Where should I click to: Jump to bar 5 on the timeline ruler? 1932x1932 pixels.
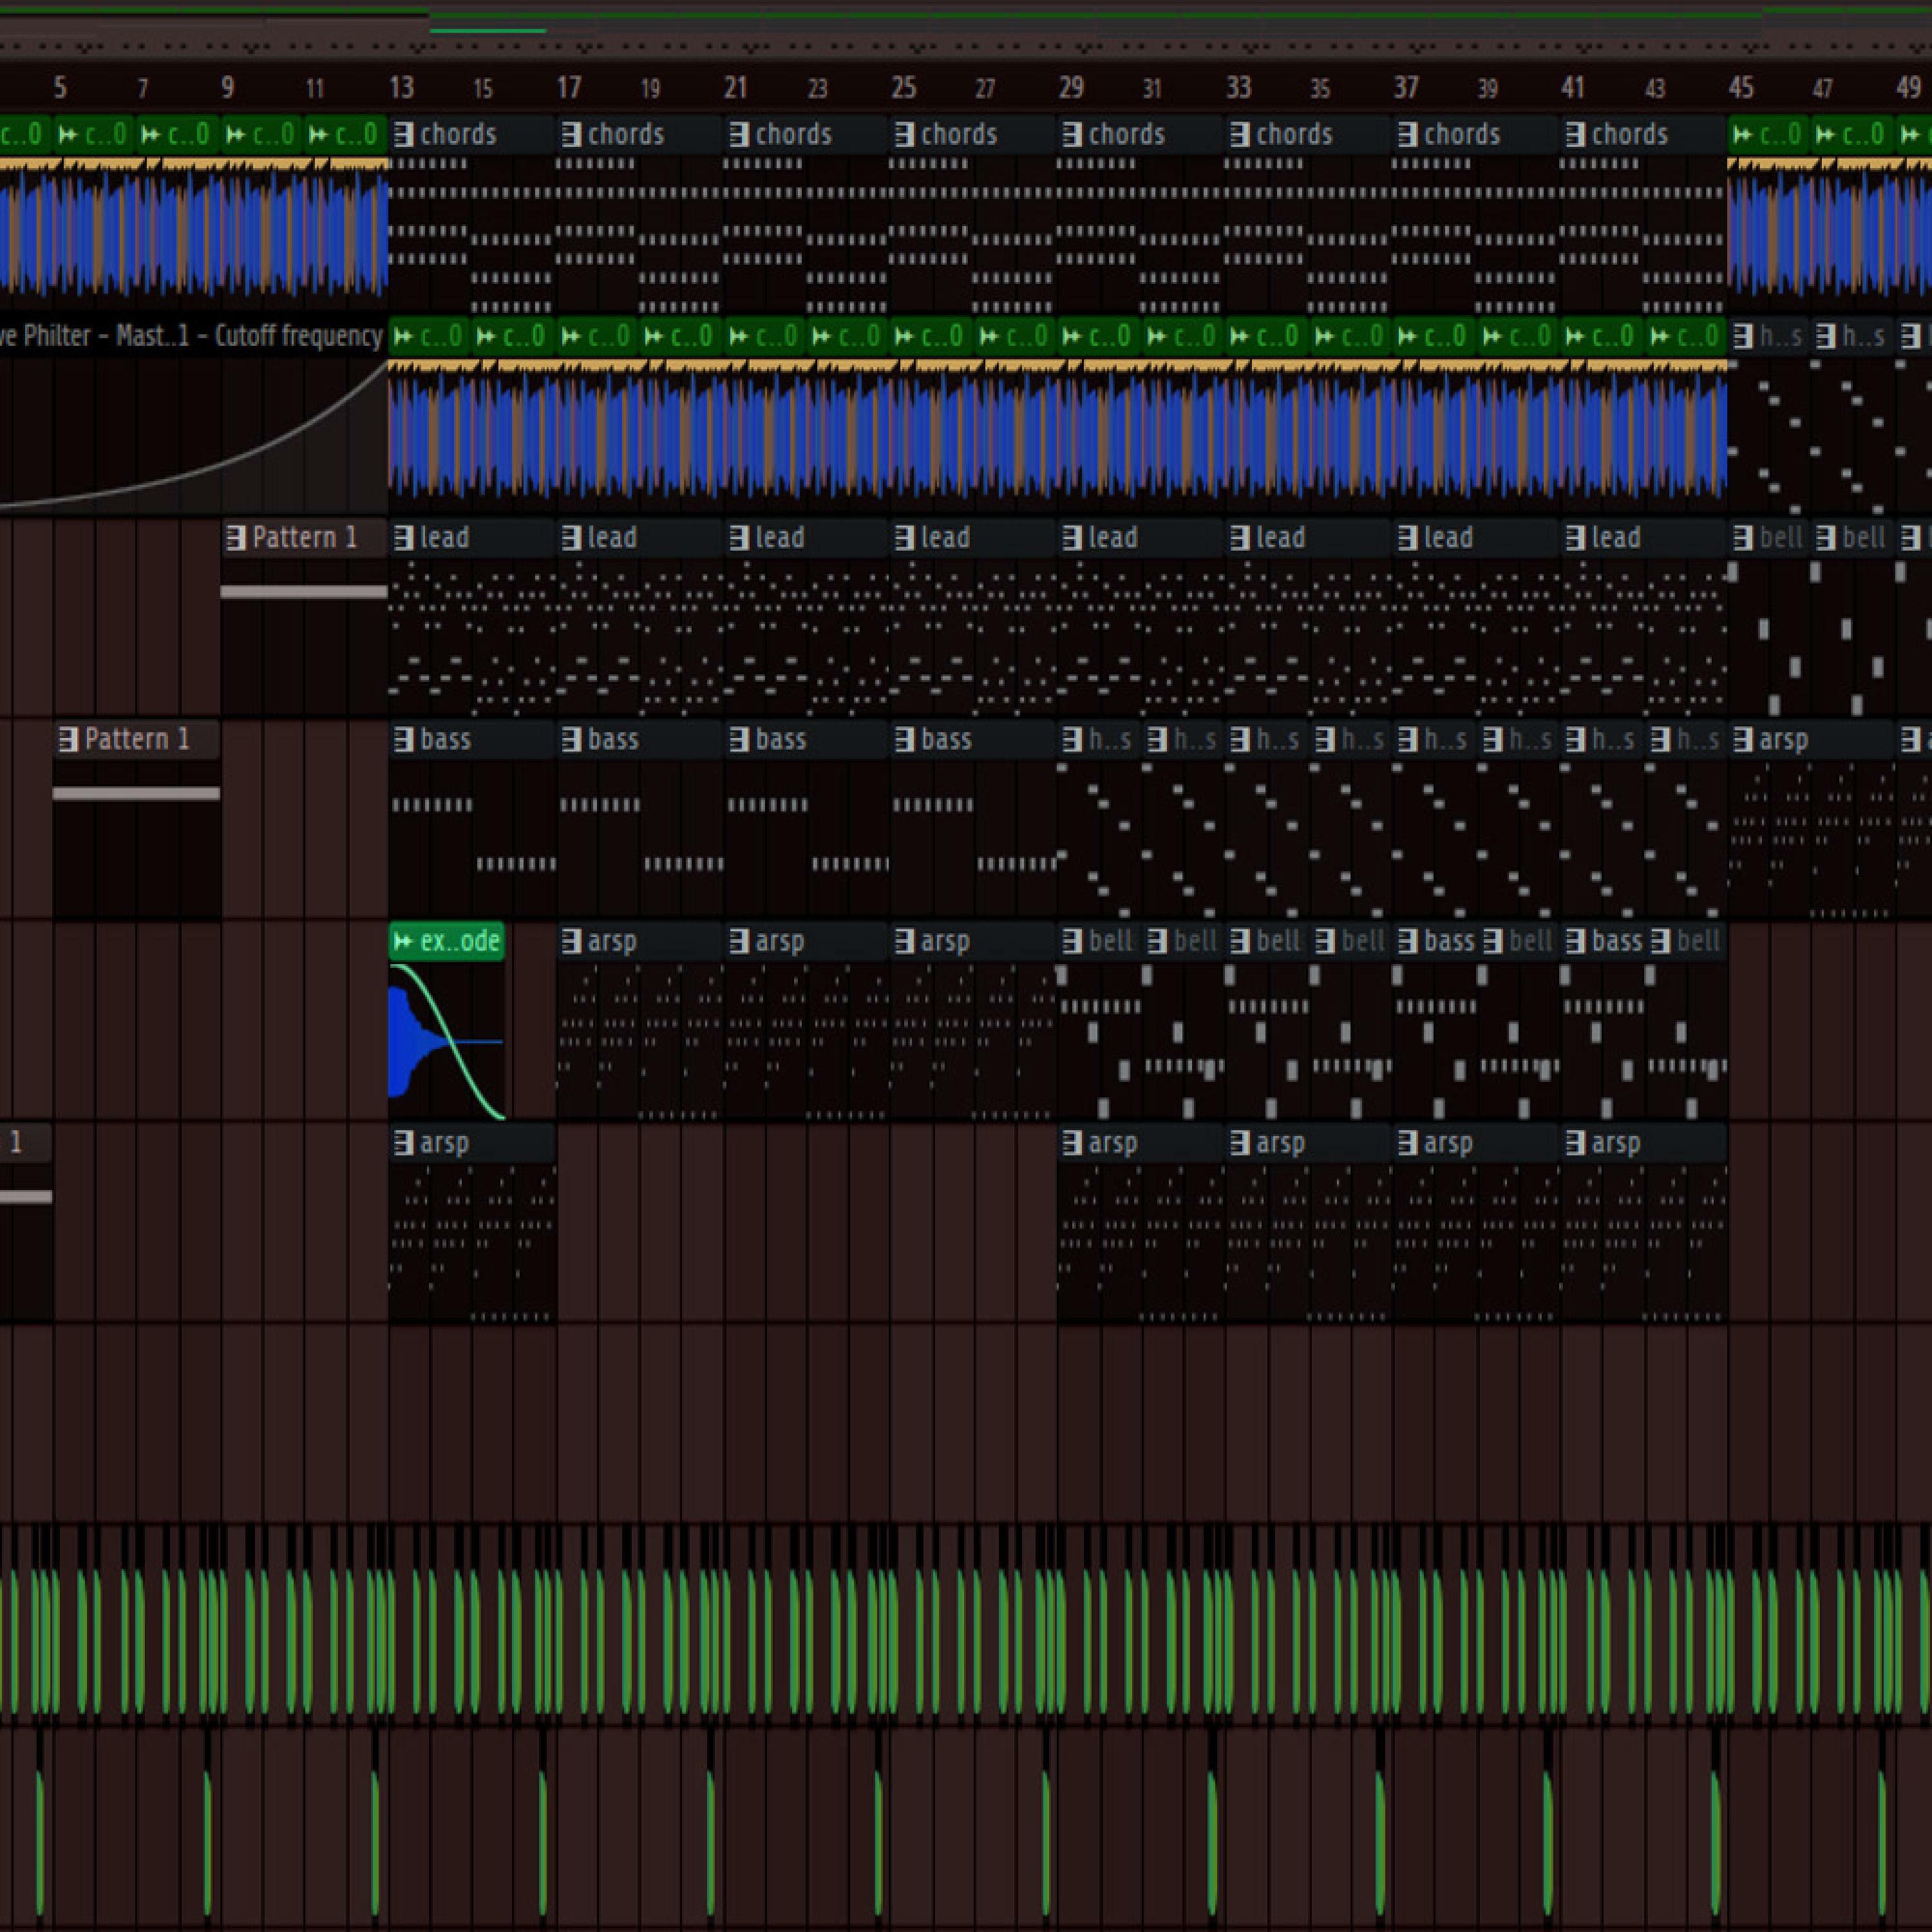60,88
